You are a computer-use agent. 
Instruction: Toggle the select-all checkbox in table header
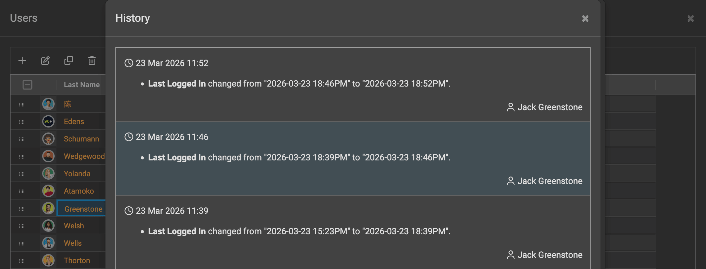[27, 85]
